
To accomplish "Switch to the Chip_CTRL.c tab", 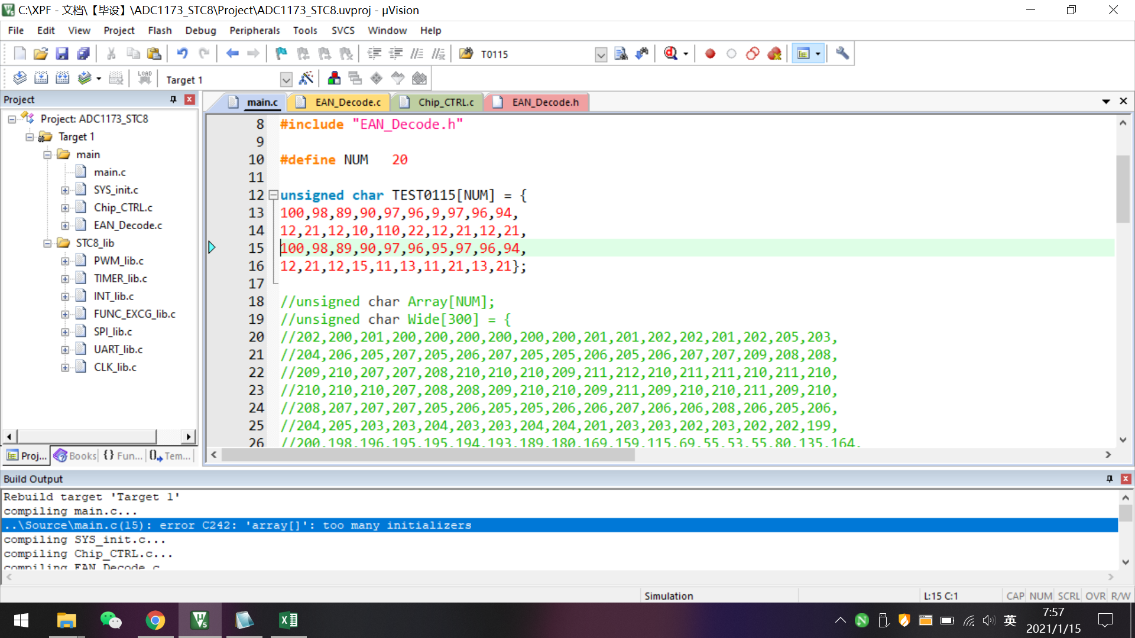I will [439, 102].
